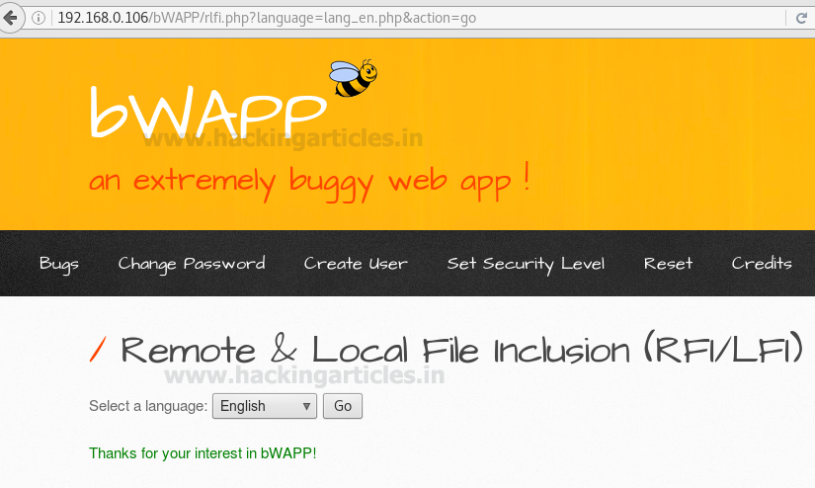Open the Bugs menu item
This screenshot has height=488, width=815.
[59, 264]
